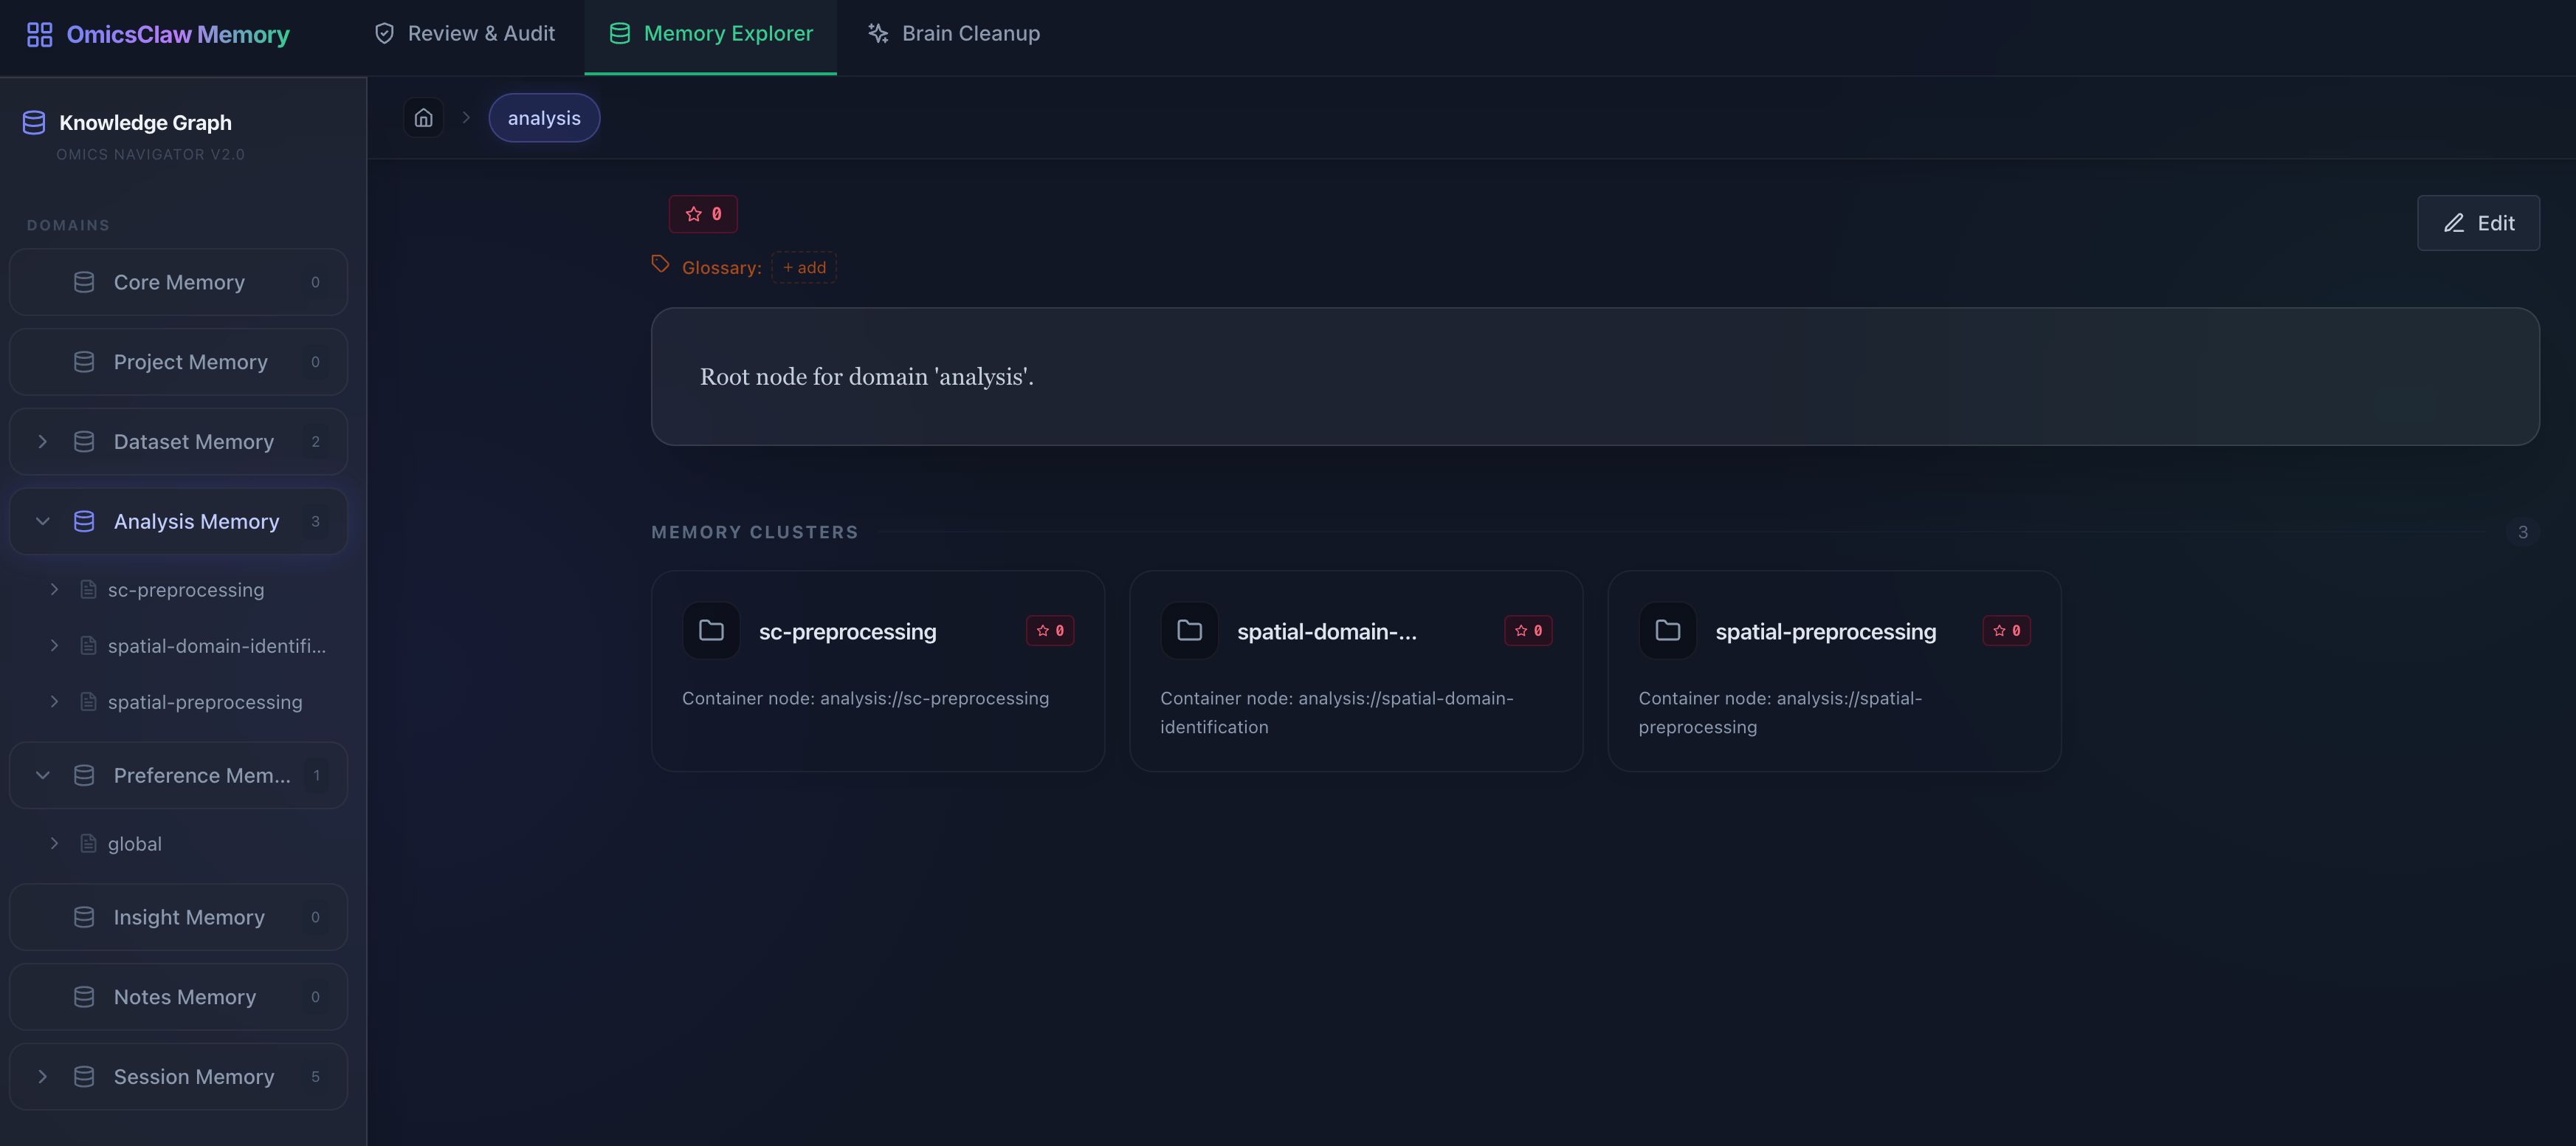The width and height of the screenshot is (2576, 1146).
Task: Expand the Dataset Memory chevron
Action: tap(42, 441)
